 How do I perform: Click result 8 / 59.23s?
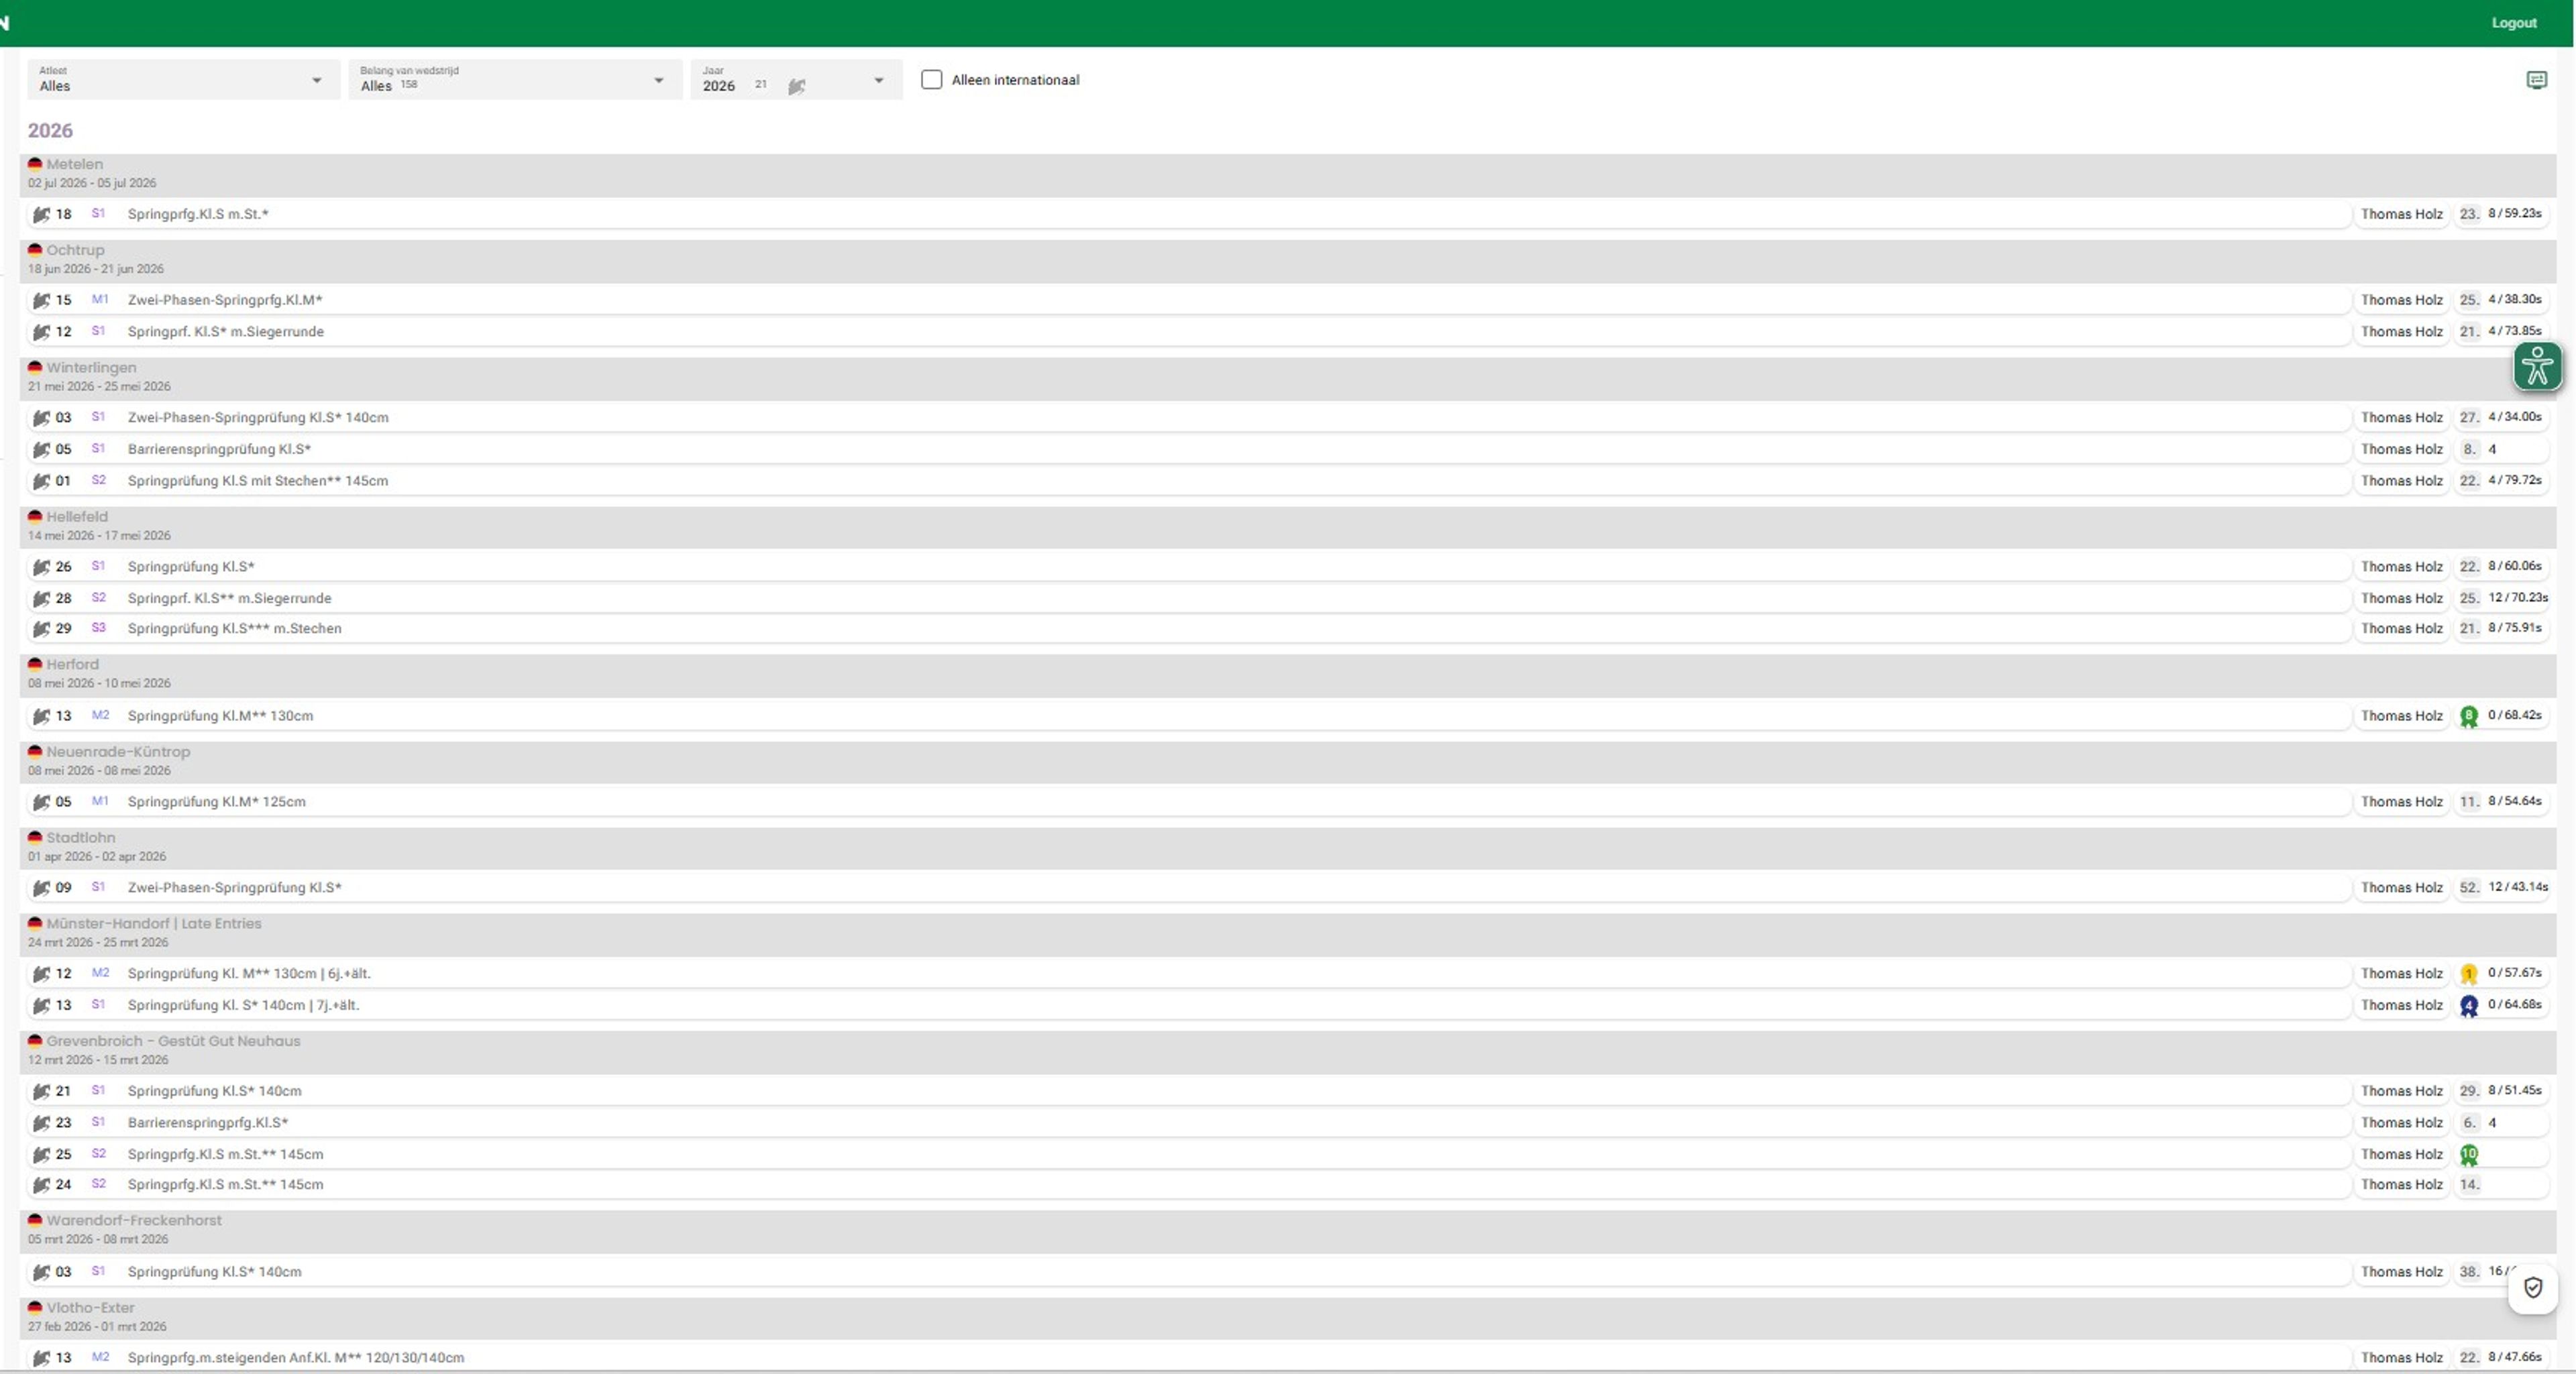tap(2514, 213)
